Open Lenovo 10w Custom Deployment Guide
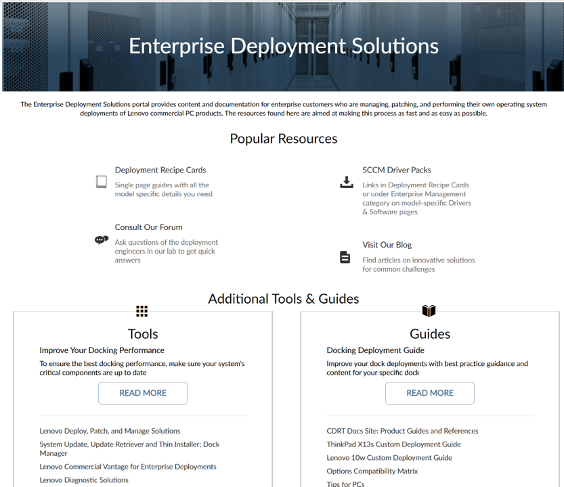 coord(389,457)
